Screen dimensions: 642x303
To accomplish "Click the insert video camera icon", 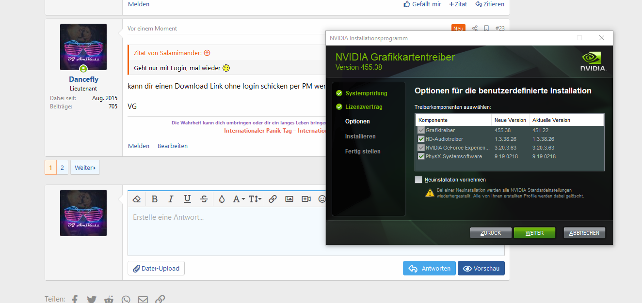I will [x=306, y=199].
